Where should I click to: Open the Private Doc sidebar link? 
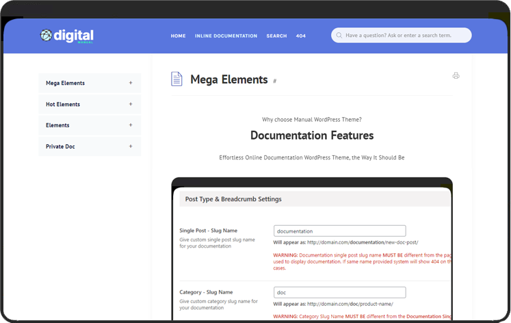(x=60, y=146)
